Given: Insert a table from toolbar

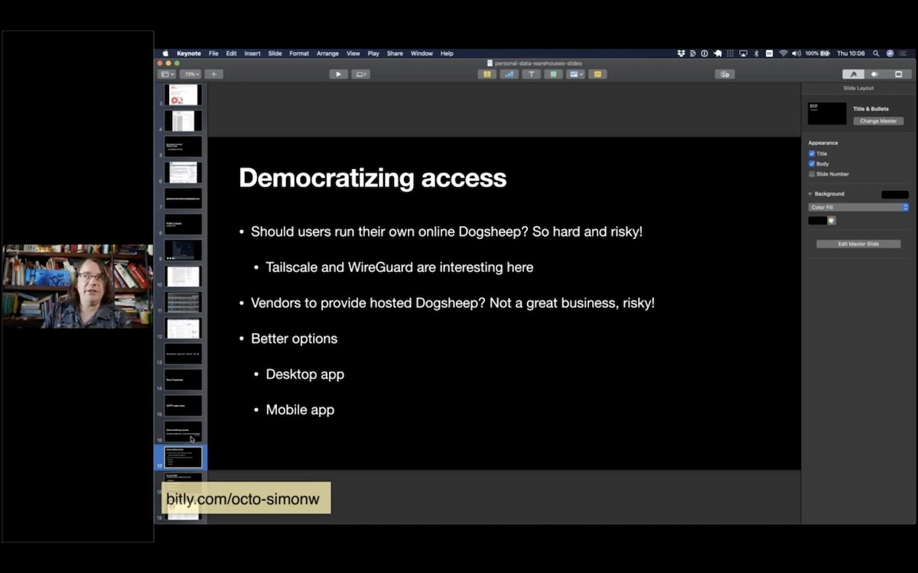Looking at the screenshot, I should tap(487, 74).
